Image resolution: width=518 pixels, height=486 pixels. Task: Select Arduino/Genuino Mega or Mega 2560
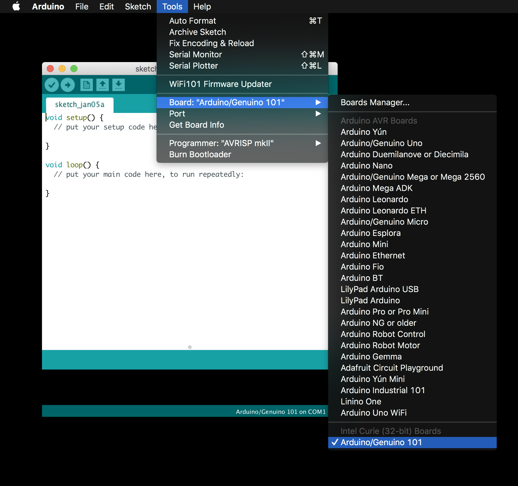[412, 177]
